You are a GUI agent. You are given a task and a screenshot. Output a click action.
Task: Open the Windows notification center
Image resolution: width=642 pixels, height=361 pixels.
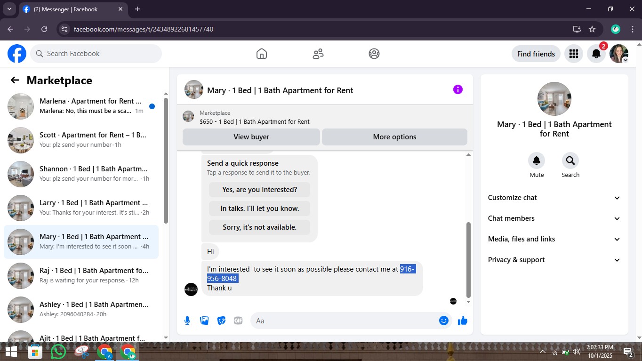point(628,352)
